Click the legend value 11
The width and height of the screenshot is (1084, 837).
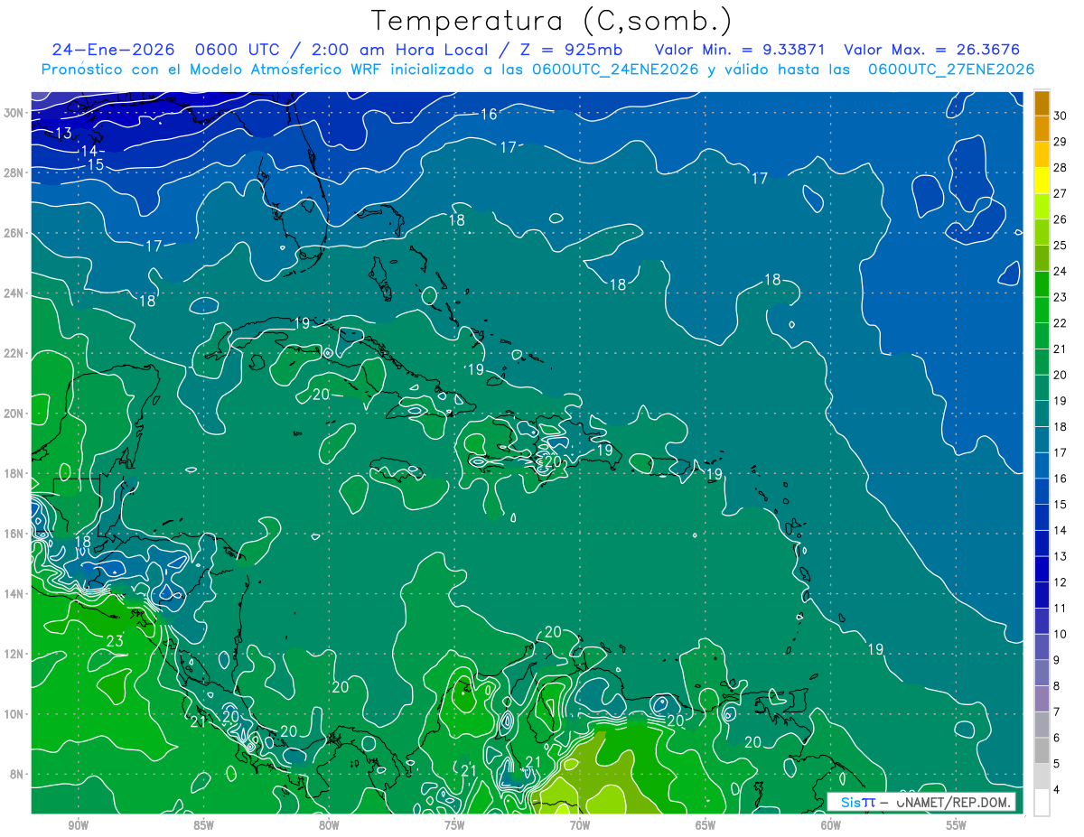1060,609
